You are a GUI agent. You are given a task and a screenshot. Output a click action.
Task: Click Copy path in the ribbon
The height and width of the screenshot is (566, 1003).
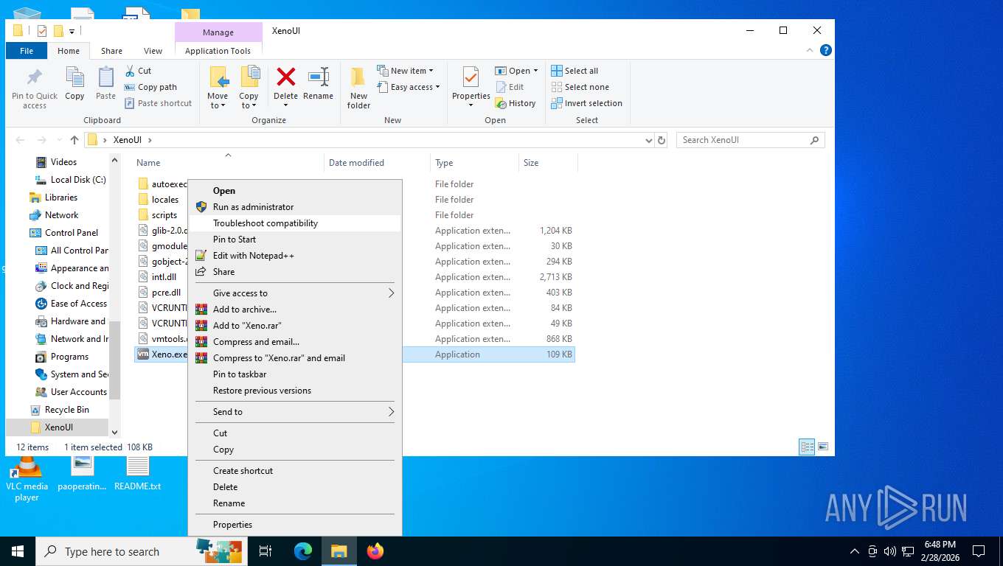pyautogui.click(x=150, y=87)
